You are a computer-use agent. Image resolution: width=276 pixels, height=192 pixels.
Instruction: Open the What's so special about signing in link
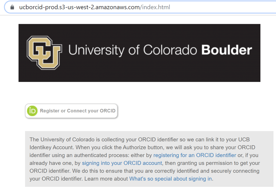click(170, 179)
